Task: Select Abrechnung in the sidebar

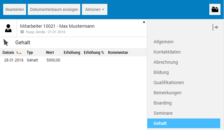Action: [x=166, y=62]
